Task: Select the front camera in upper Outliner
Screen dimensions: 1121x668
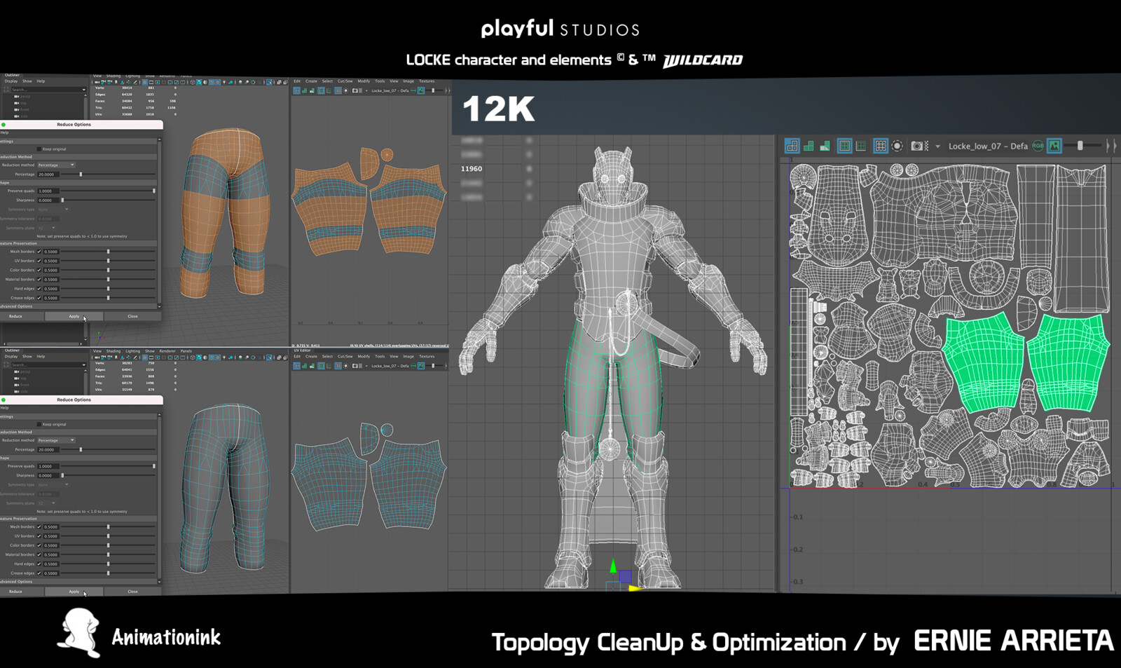Action: [x=22, y=109]
